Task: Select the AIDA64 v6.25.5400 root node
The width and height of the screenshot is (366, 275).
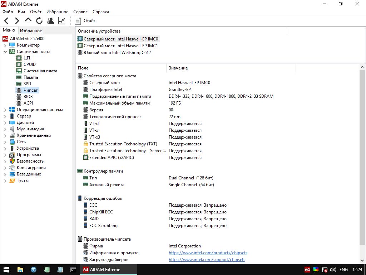Action: pyautogui.click(x=27, y=39)
